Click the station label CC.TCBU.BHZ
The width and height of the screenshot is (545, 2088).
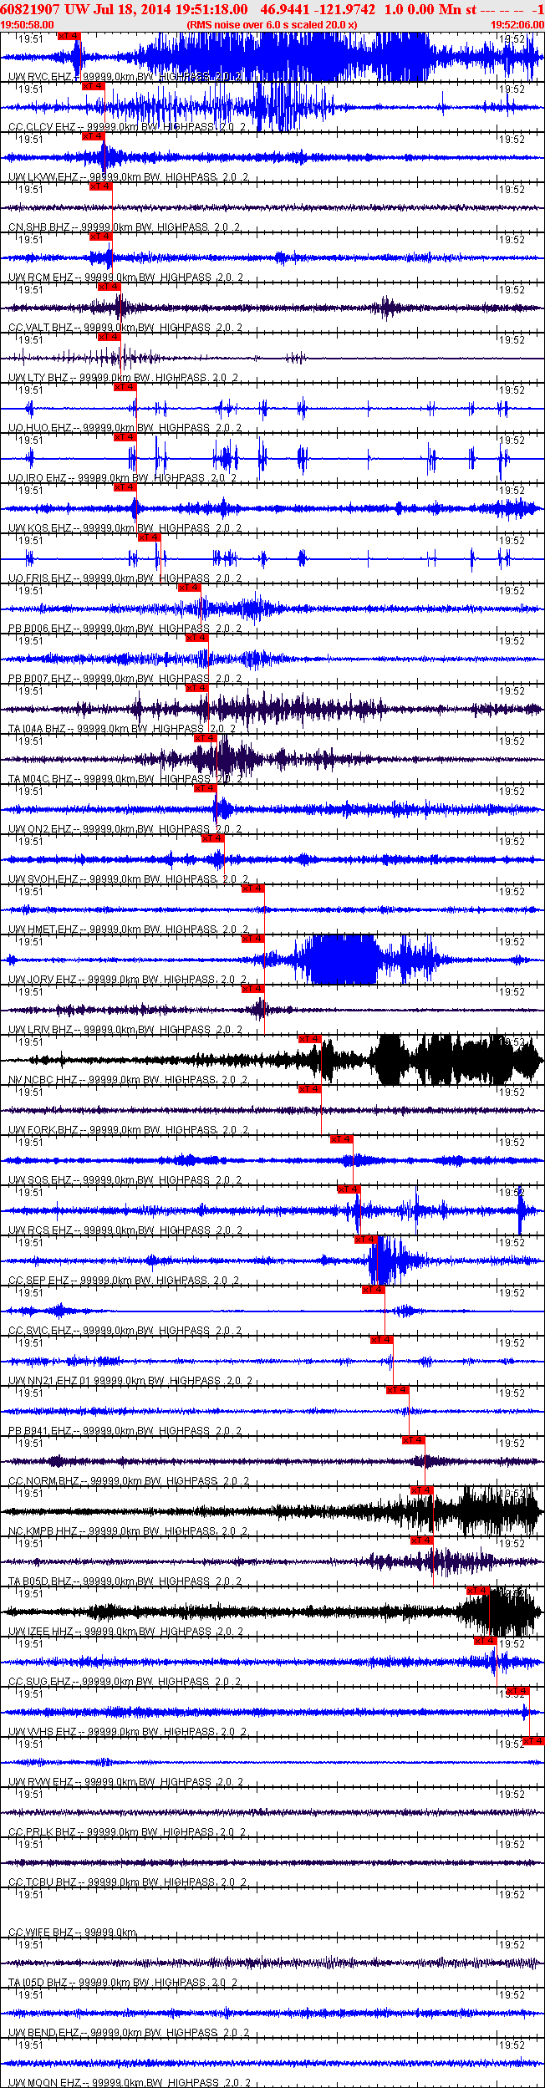click(43, 1882)
